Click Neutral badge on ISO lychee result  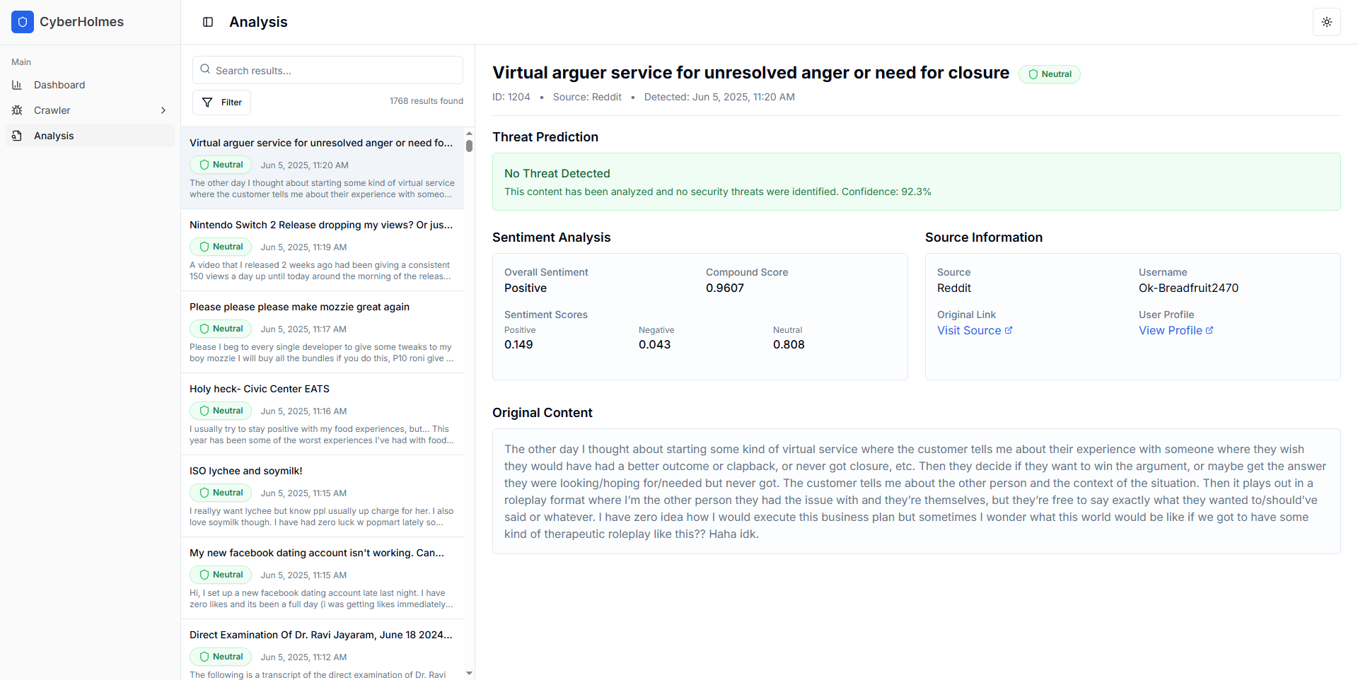coord(221,493)
